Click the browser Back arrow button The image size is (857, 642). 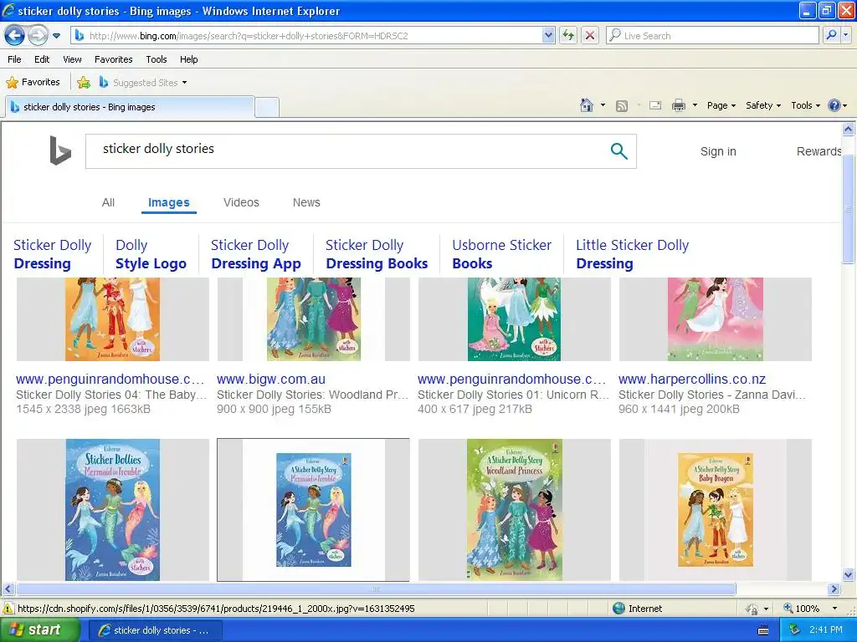15,36
